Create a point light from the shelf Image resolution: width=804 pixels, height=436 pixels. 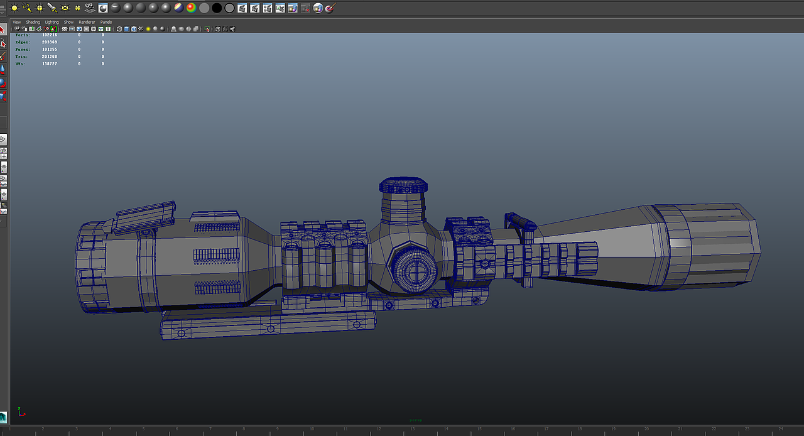[x=40, y=8]
